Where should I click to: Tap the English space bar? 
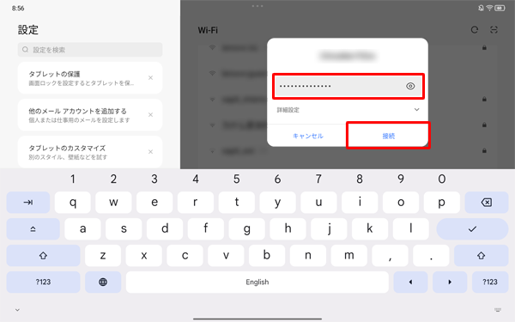pos(257,282)
